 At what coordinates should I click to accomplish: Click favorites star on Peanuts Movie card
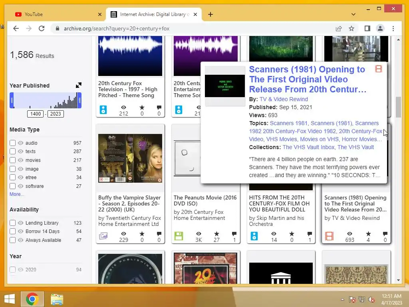click(216, 233)
